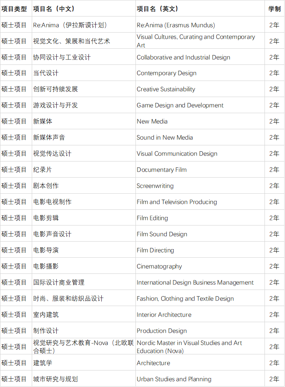Screen dimensions: 285x387
Task: Click the cell '时尚、服装和纺织品设计'
Action: (x=84, y=298)
